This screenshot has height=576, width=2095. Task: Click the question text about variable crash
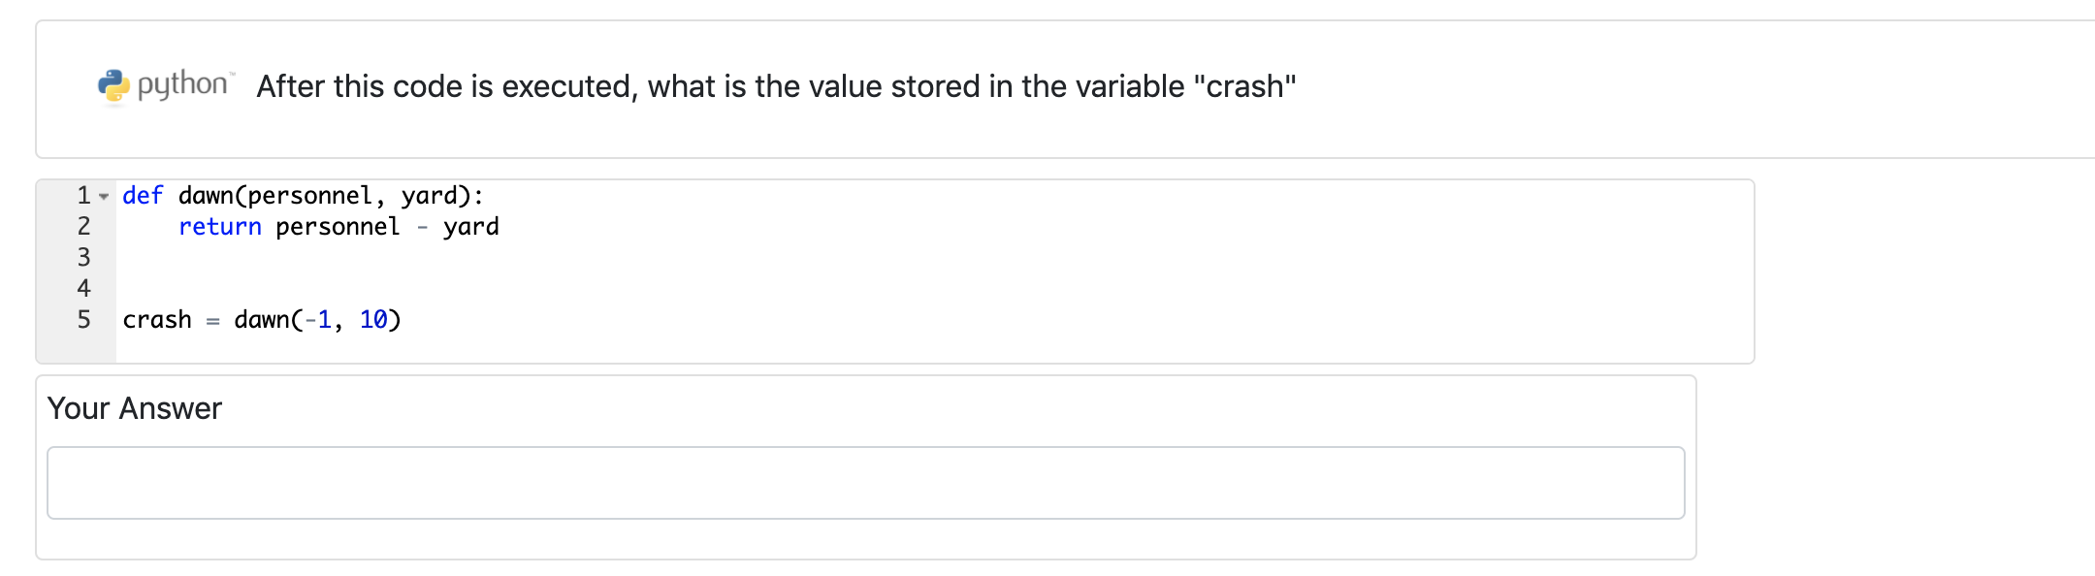[774, 86]
